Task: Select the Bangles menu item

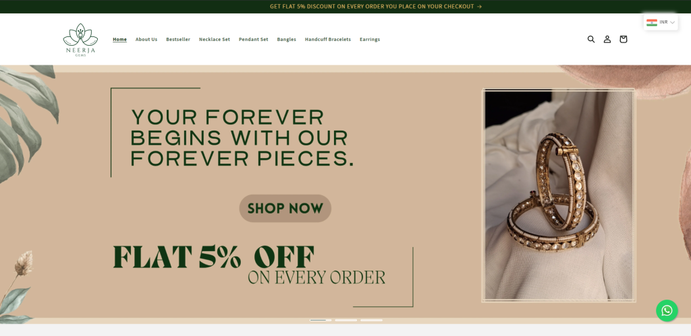Action: tap(286, 39)
